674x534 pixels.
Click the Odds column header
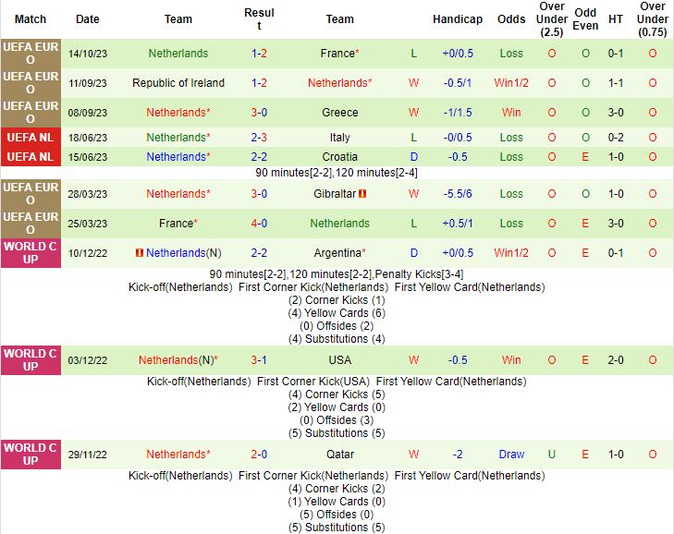click(511, 19)
